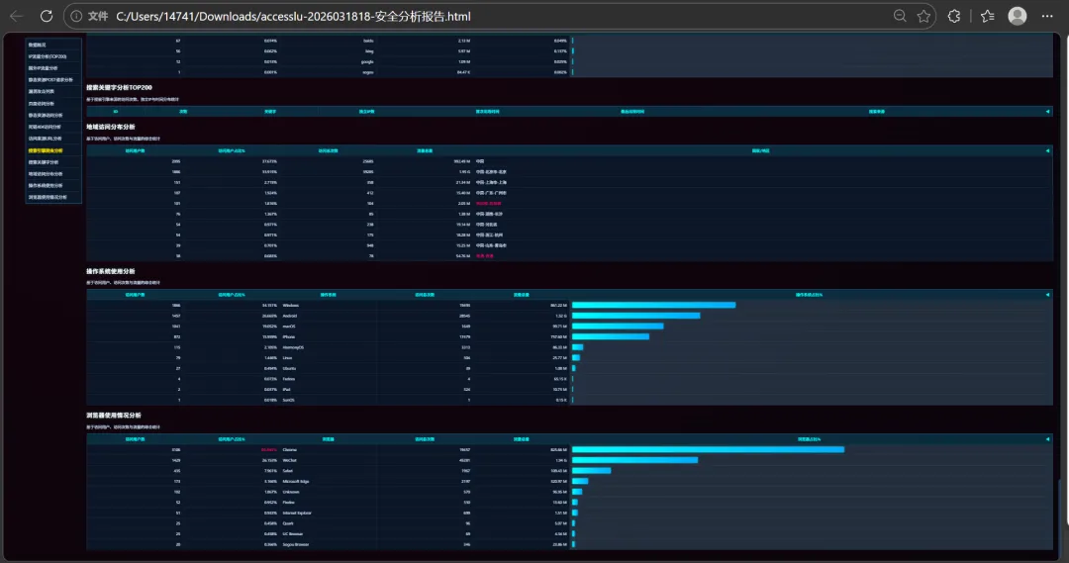Click the Chrome usage percentage bar
1069x563 pixels.
[708, 450]
